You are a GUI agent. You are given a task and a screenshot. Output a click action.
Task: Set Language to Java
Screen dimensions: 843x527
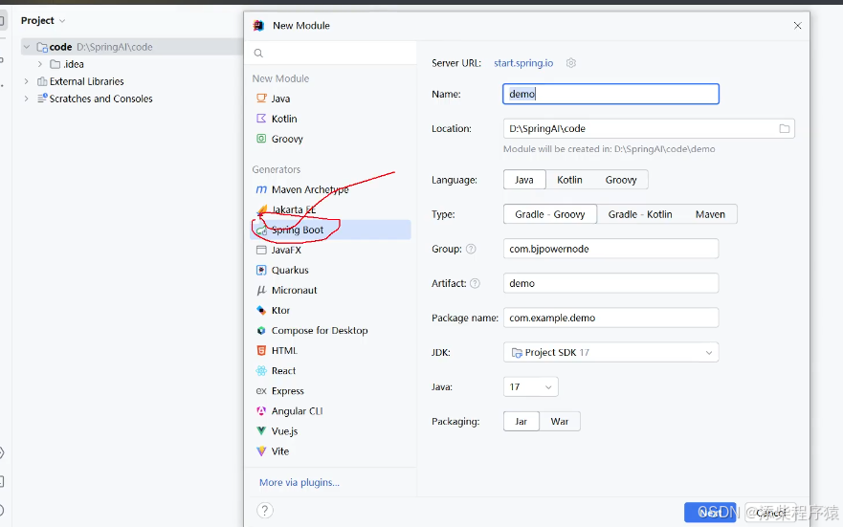click(524, 180)
